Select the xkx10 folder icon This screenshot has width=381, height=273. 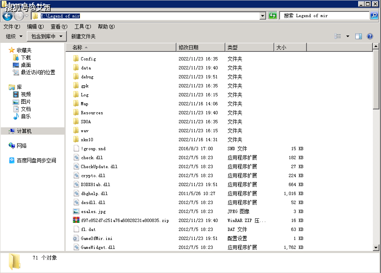76,140
